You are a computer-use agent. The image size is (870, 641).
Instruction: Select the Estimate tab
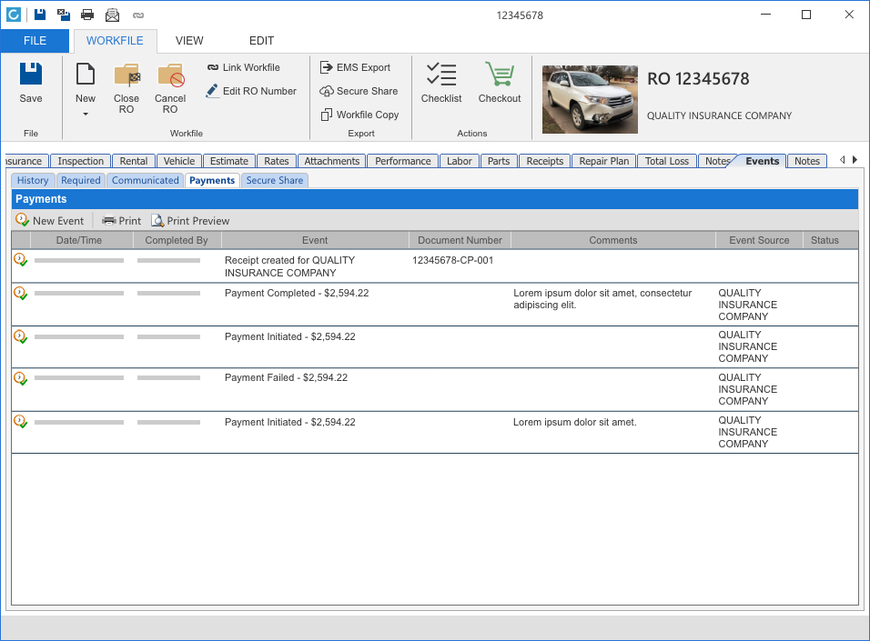(228, 161)
